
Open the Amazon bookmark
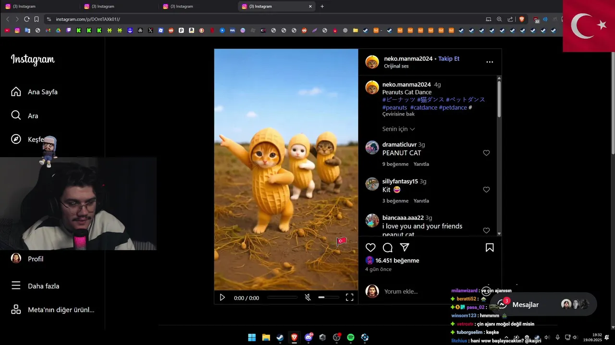pos(191,30)
